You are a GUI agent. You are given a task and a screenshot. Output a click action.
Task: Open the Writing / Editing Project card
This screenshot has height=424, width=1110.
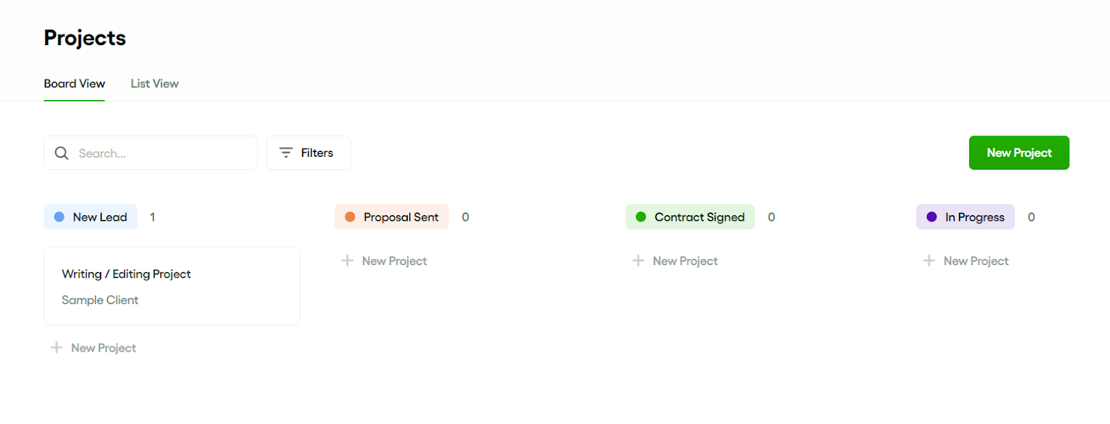tap(171, 286)
